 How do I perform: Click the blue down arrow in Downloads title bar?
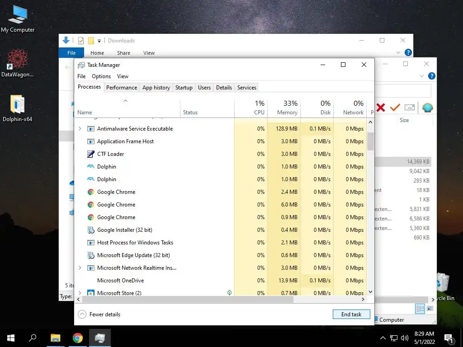tap(66, 40)
